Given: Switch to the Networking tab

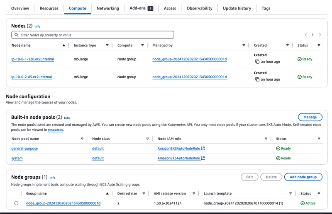Looking at the screenshot, I should 107,8.
